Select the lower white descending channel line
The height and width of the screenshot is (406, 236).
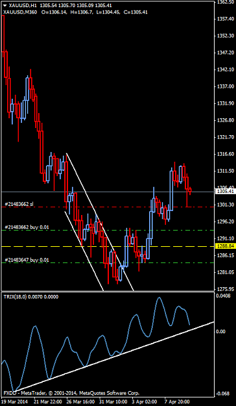point(84,251)
